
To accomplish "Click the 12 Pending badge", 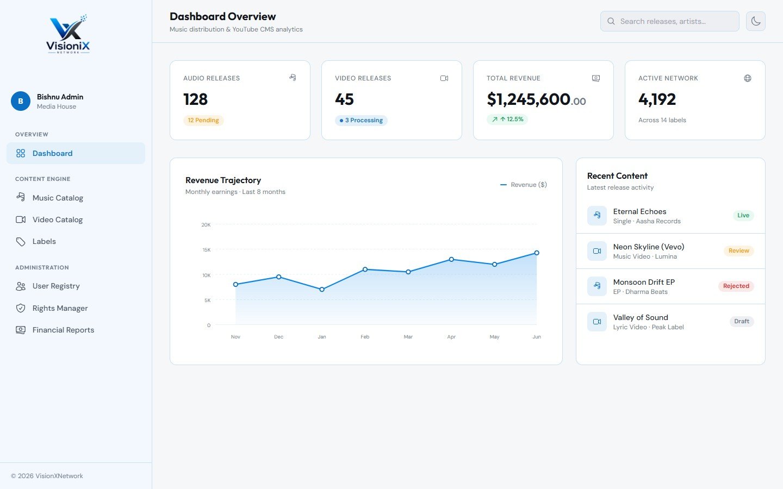I will coord(203,121).
